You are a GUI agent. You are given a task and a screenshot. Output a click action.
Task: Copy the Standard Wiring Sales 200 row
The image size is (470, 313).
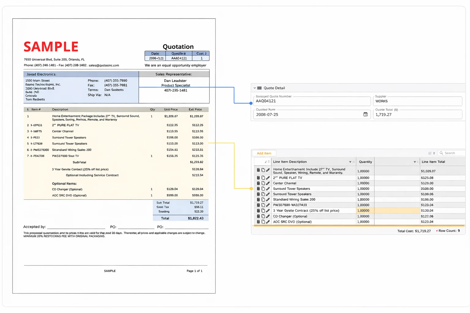click(x=263, y=200)
